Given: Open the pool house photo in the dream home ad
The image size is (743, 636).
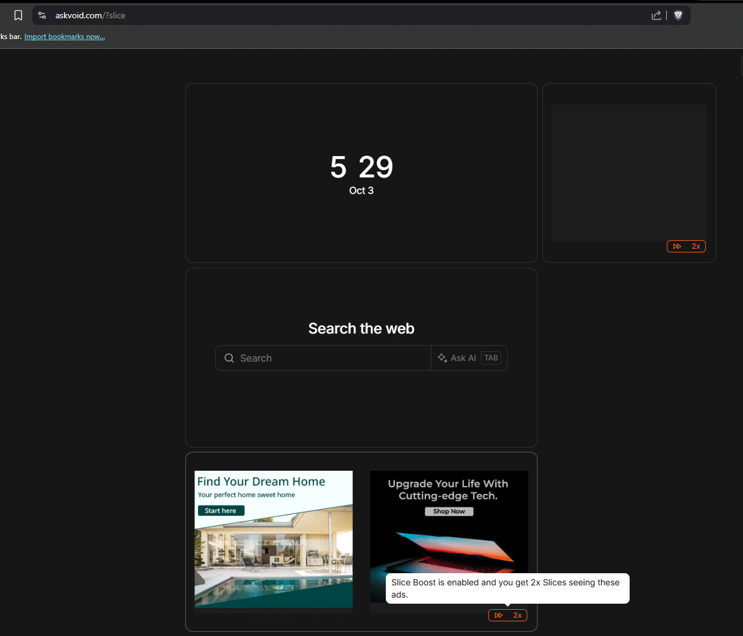Looking at the screenshot, I should (273, 561).
